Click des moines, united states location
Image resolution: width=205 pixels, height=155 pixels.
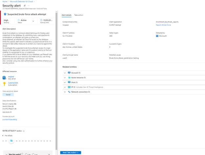point(72,47)
